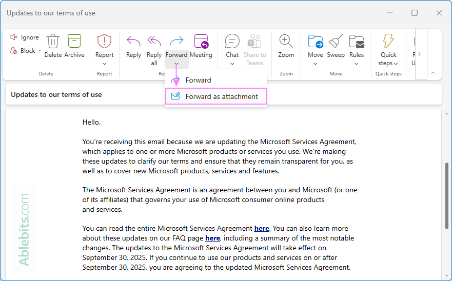The image size is (452, 281).
Task: Click the Archive label
Action: coord(74,55)
